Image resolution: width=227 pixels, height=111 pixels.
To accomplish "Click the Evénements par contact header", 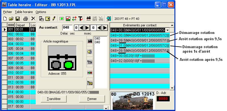I will click(140, 25).
